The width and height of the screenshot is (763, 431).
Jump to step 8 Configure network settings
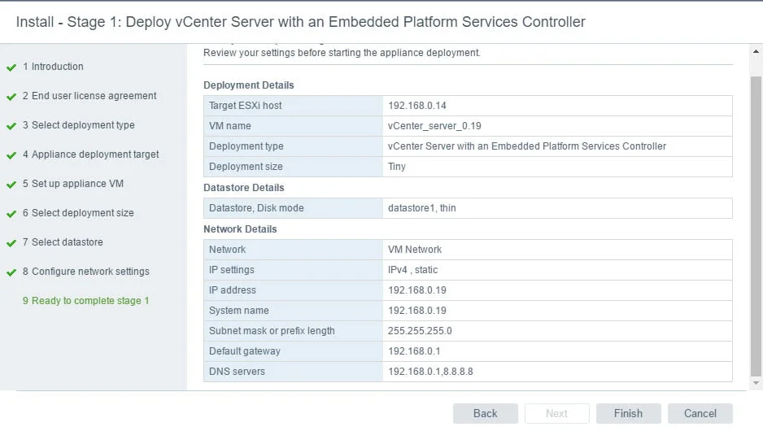[x=90, y=272]
